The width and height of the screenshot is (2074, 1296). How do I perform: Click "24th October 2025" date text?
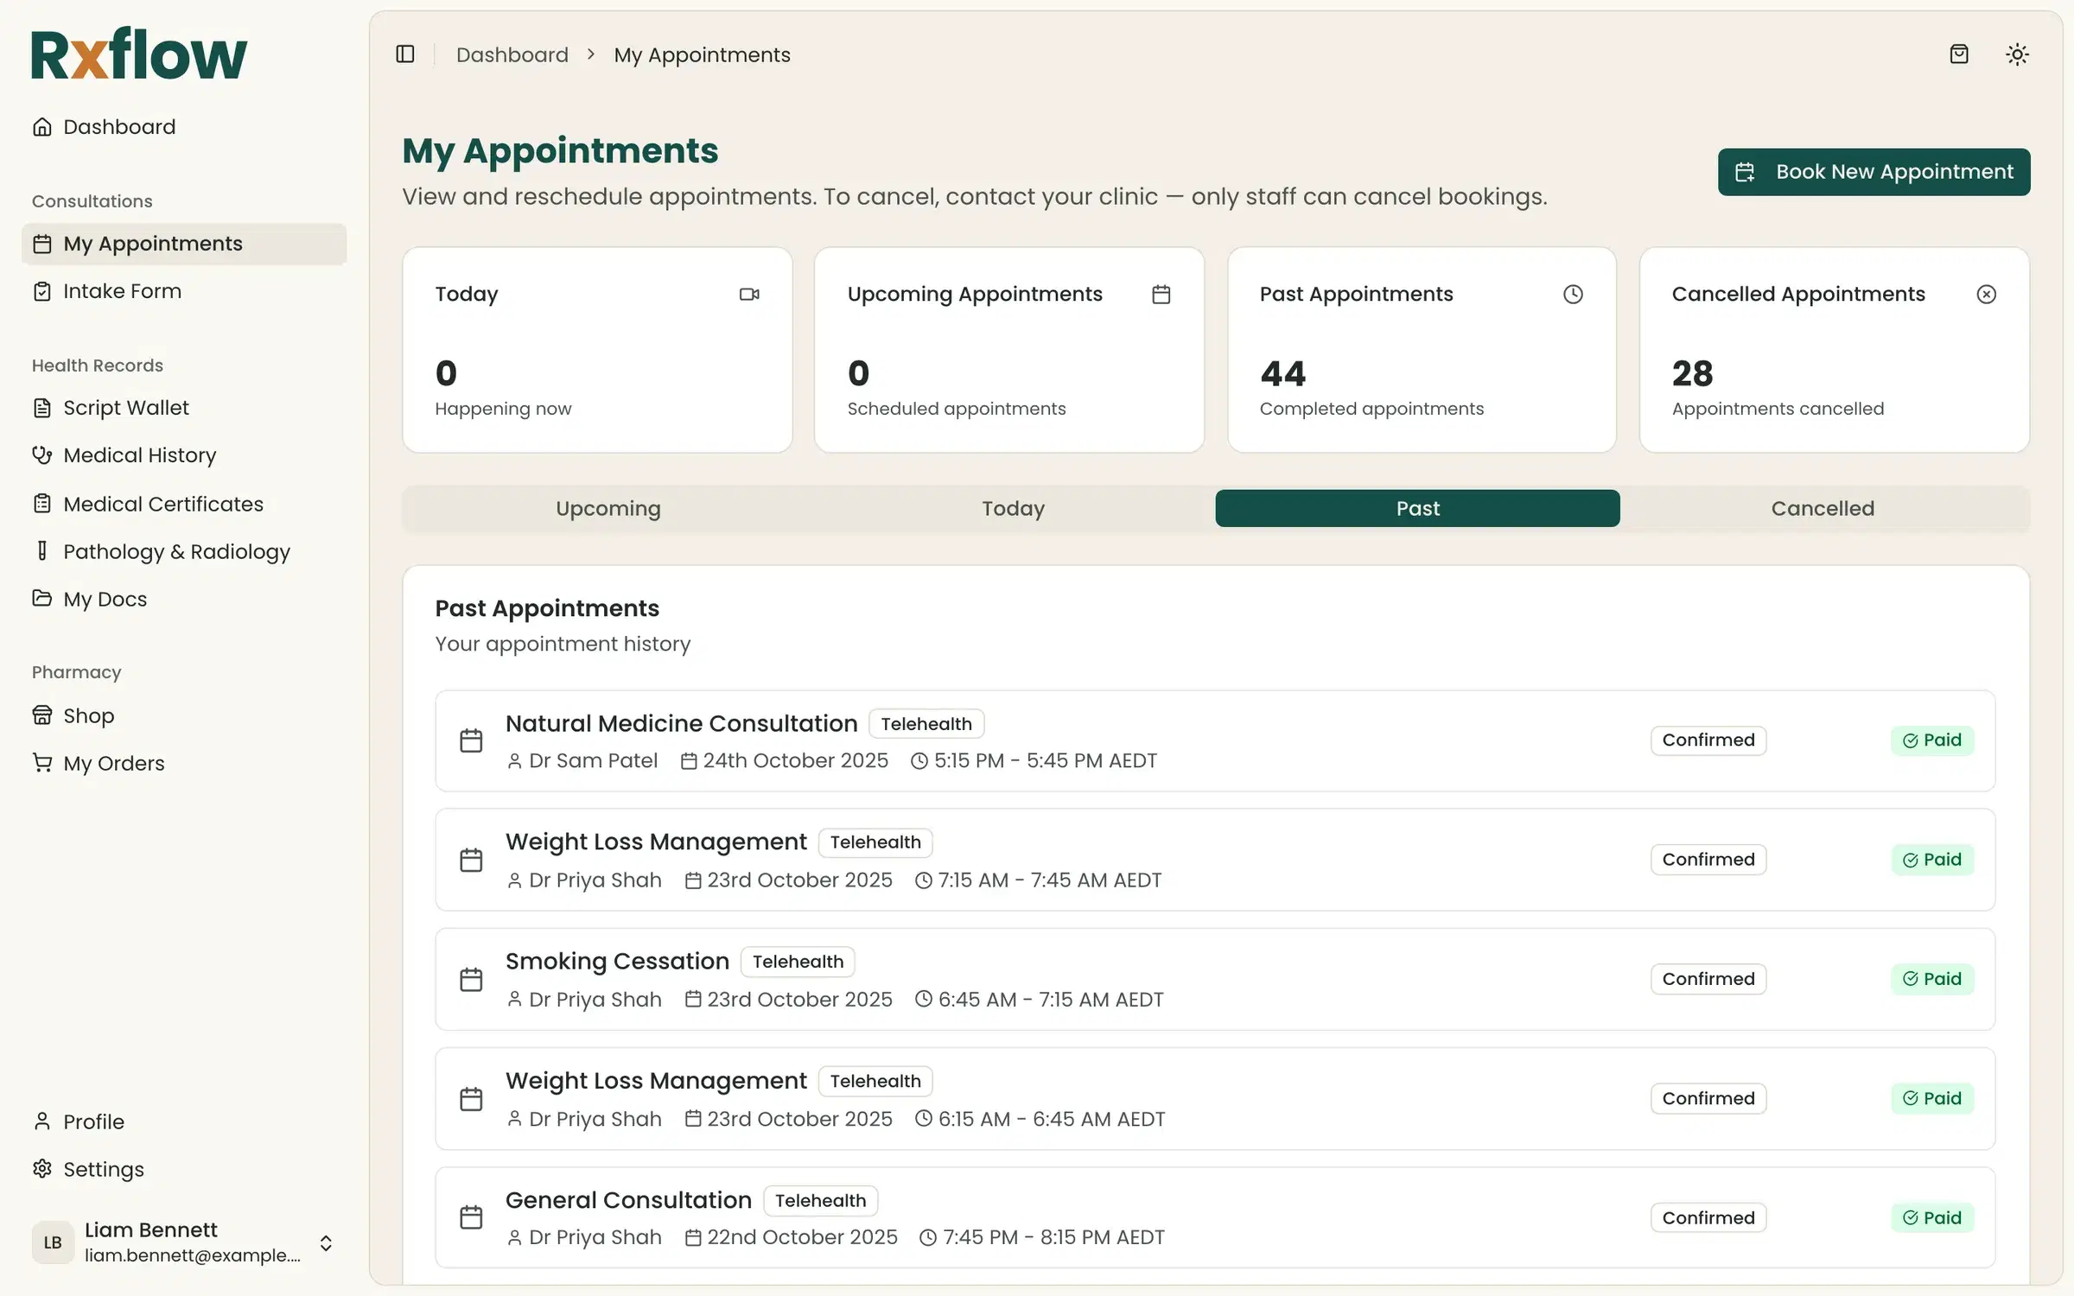pos(795,760)
